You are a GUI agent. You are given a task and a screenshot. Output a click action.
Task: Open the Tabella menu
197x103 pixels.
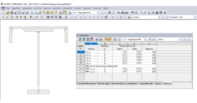tap(78, 8)
